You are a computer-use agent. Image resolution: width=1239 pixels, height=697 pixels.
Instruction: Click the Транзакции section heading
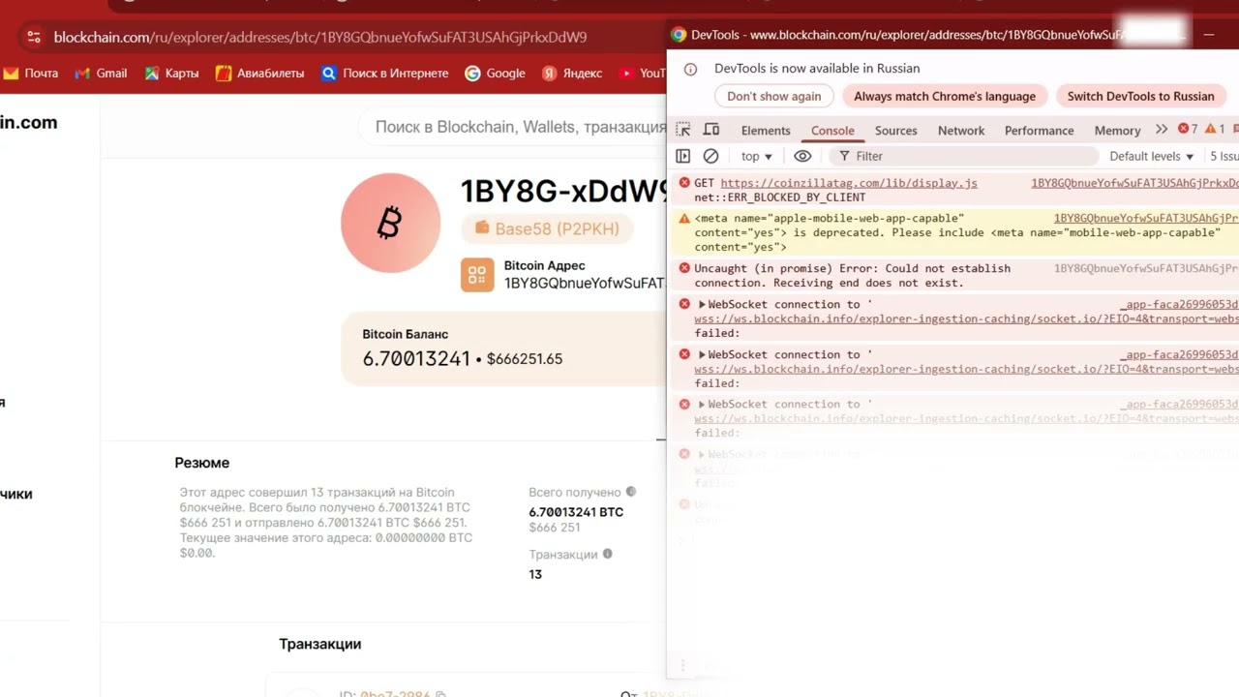point(320,644)
